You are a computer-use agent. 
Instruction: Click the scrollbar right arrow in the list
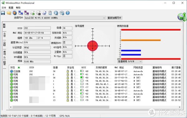coord(180,107)
